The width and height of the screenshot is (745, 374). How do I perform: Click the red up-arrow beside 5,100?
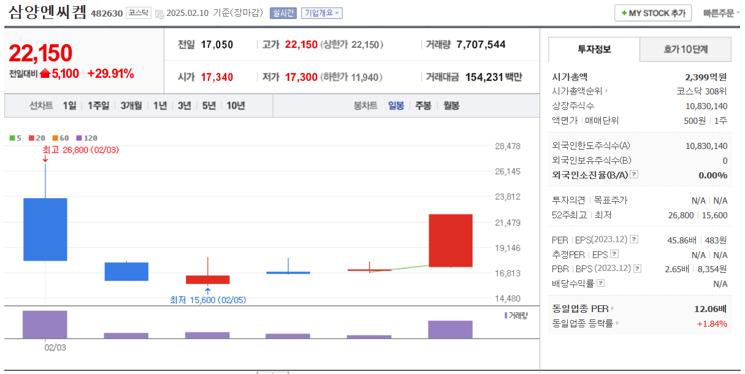(x=45, y=74)
